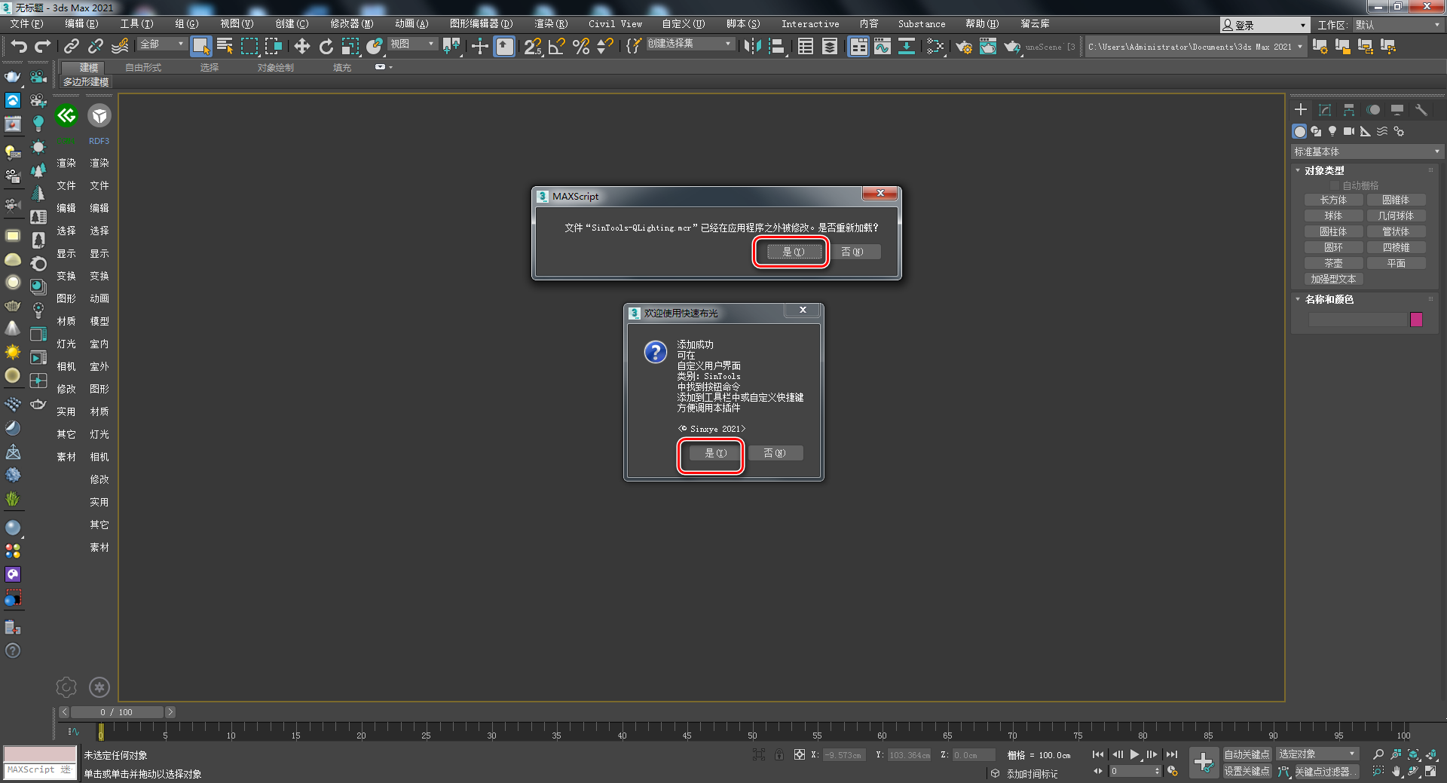The width and height of the screenshot is (1447, 783).
Task: Open the 全部 selection filter dropdown
Action: pyautogui.click(x=162, y=44)
